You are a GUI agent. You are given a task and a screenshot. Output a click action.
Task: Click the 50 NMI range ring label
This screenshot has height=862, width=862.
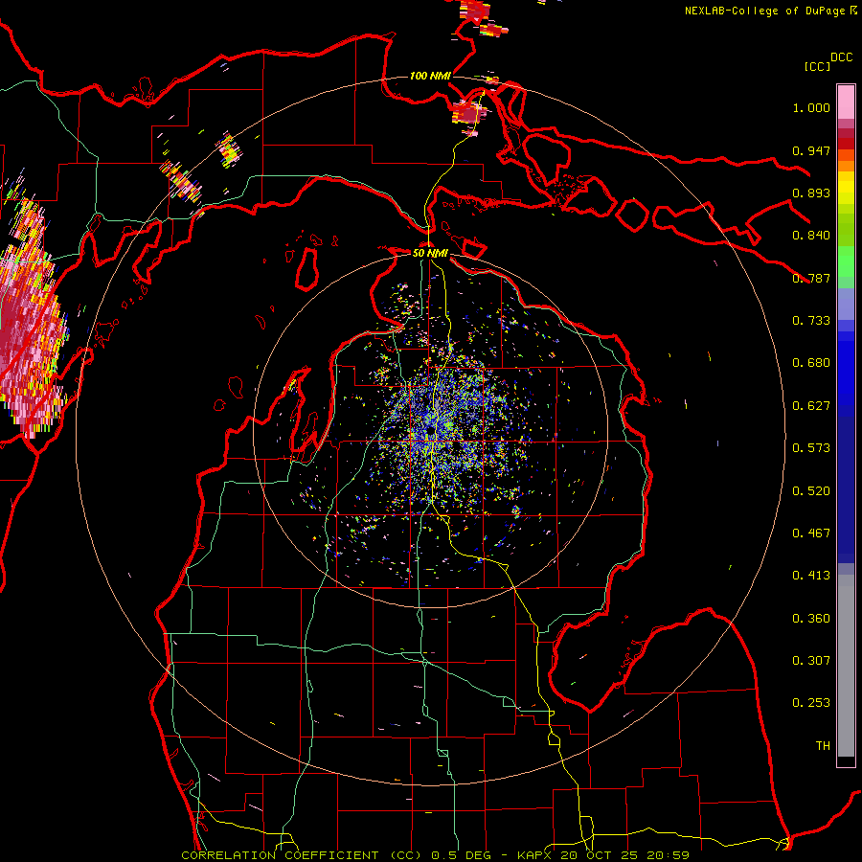pos(430,253)
